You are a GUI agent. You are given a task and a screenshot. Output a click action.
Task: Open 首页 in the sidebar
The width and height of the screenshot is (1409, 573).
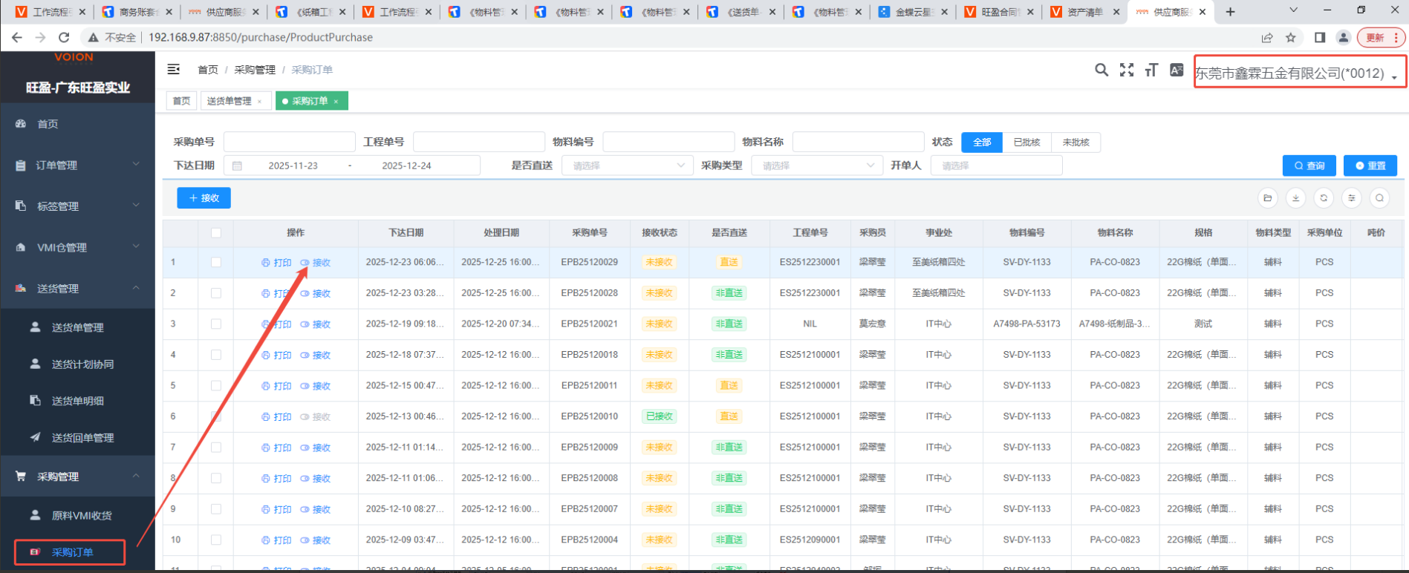pos(78,124)
